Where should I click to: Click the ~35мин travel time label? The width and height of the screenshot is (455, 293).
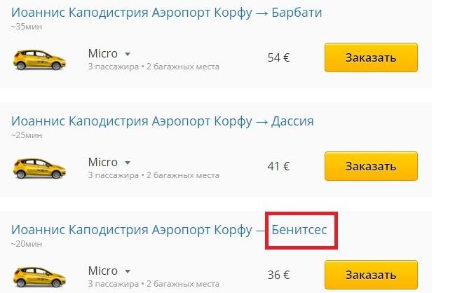pyautogui.click(x=27, y=27)
